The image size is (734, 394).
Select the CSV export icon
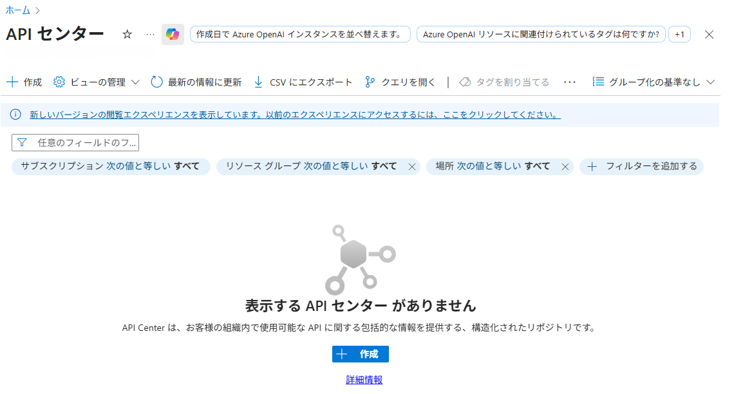[258, 82]
